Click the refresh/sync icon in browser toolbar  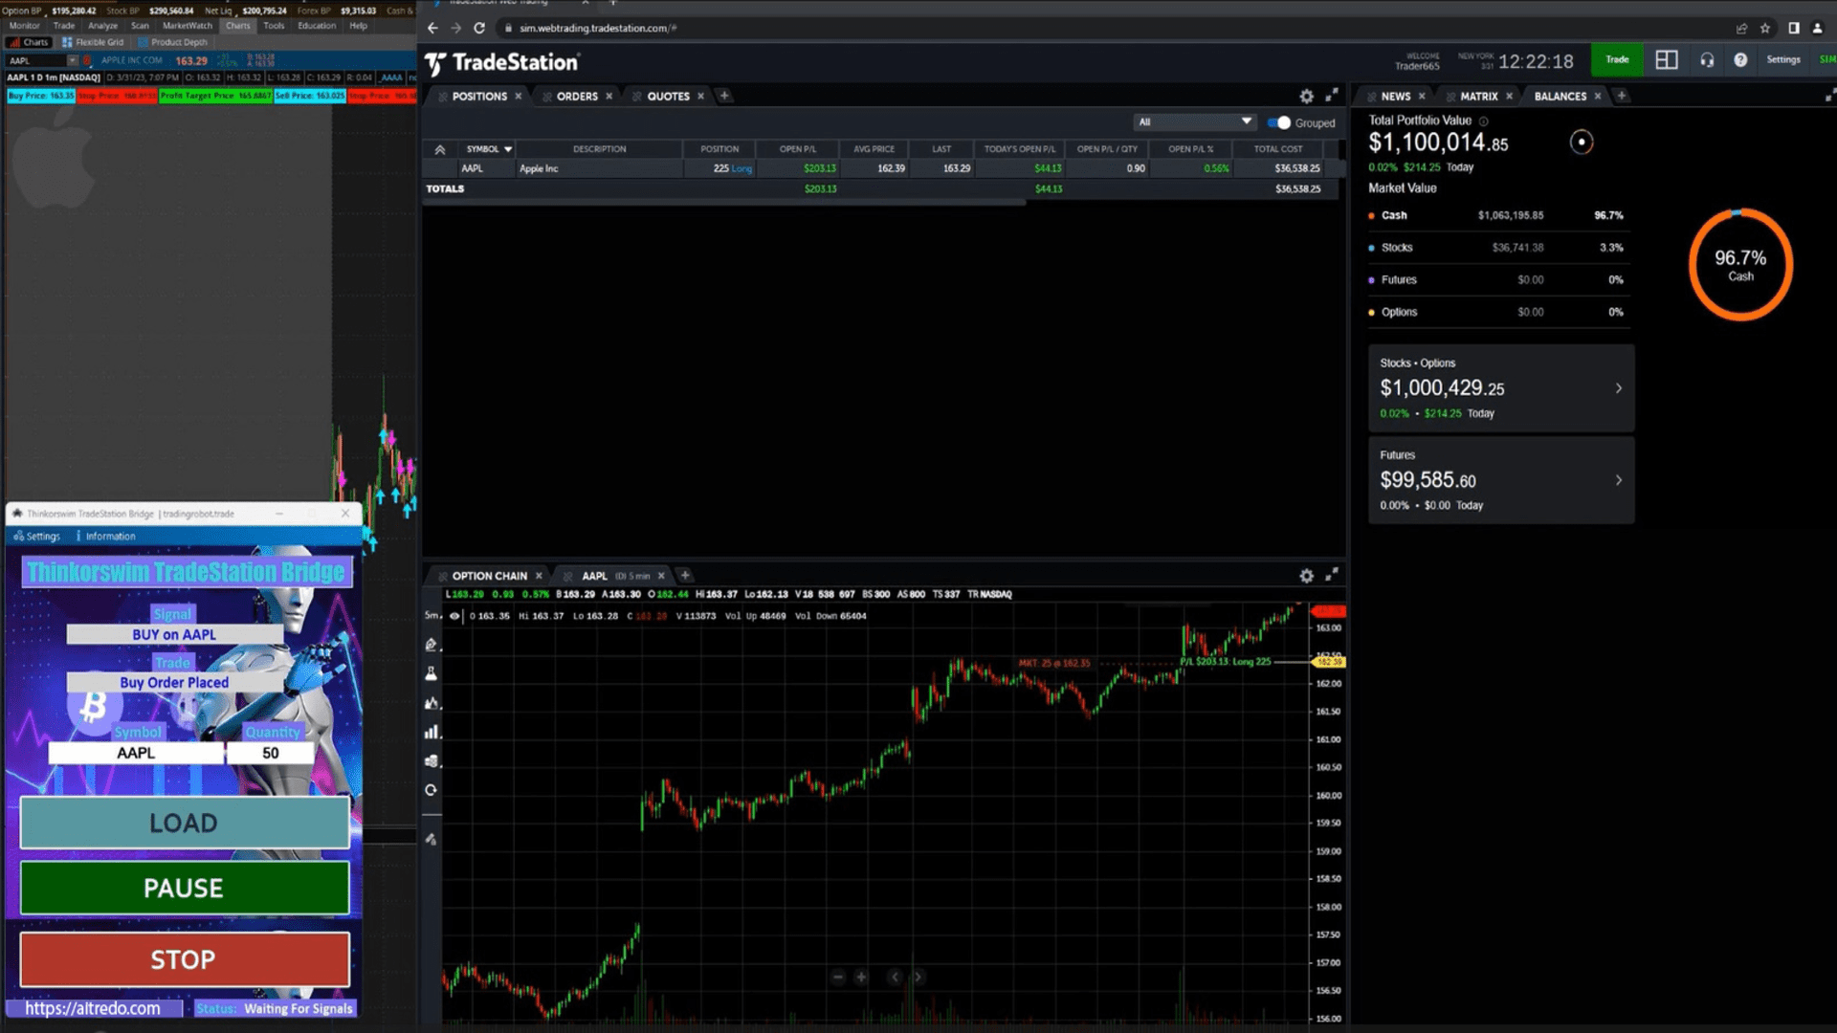pos(478,28)
